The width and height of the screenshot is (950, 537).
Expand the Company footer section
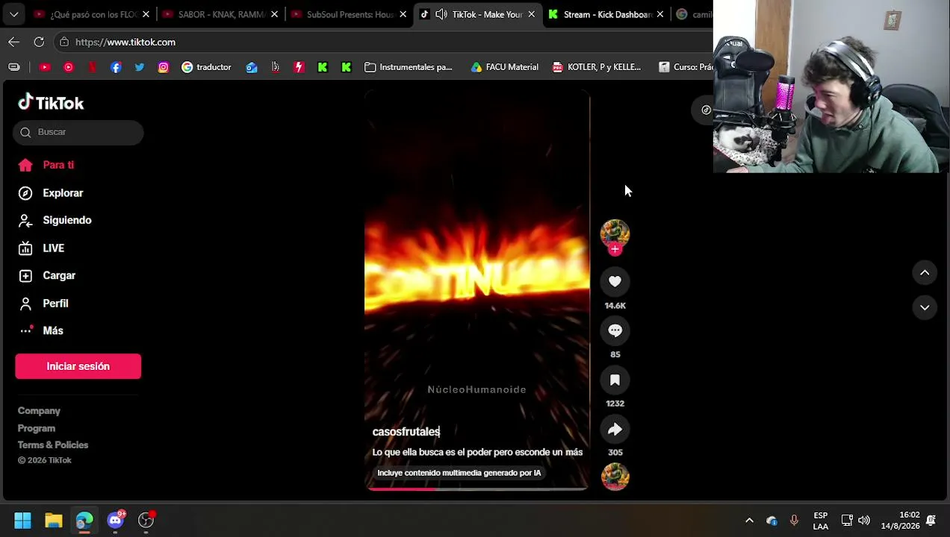39,410
